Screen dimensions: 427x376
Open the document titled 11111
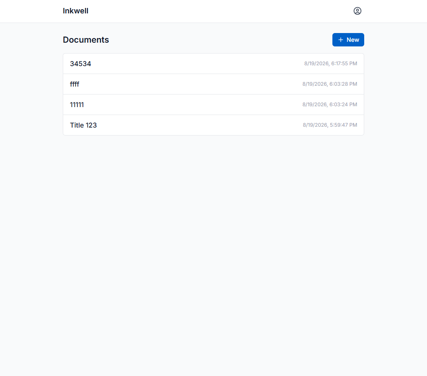point(77,105)
